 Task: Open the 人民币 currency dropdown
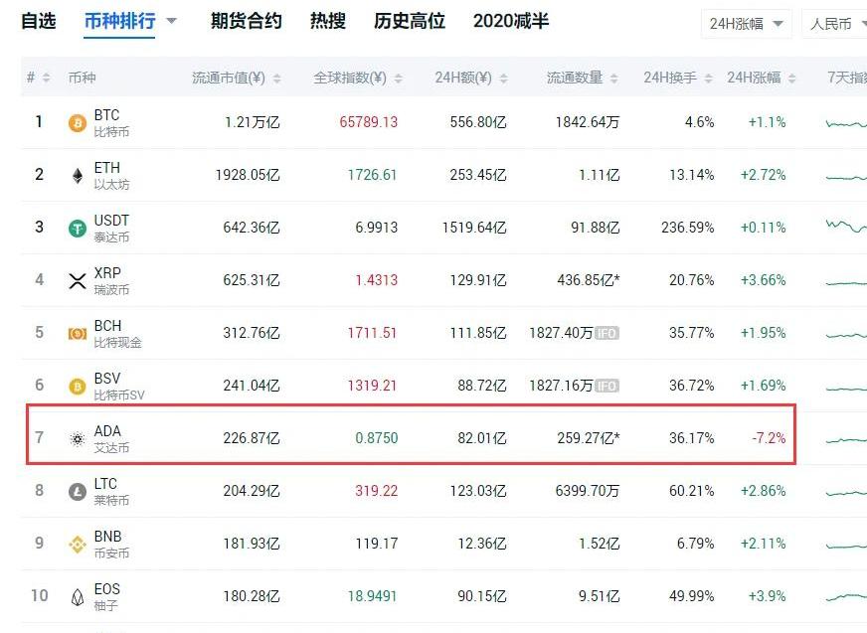tap(834, 24)
